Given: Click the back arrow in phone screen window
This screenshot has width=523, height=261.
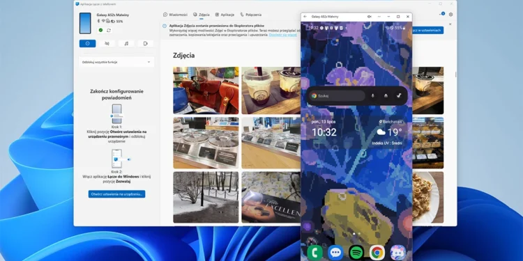Looking at the screenshot, I should [305, 17].
